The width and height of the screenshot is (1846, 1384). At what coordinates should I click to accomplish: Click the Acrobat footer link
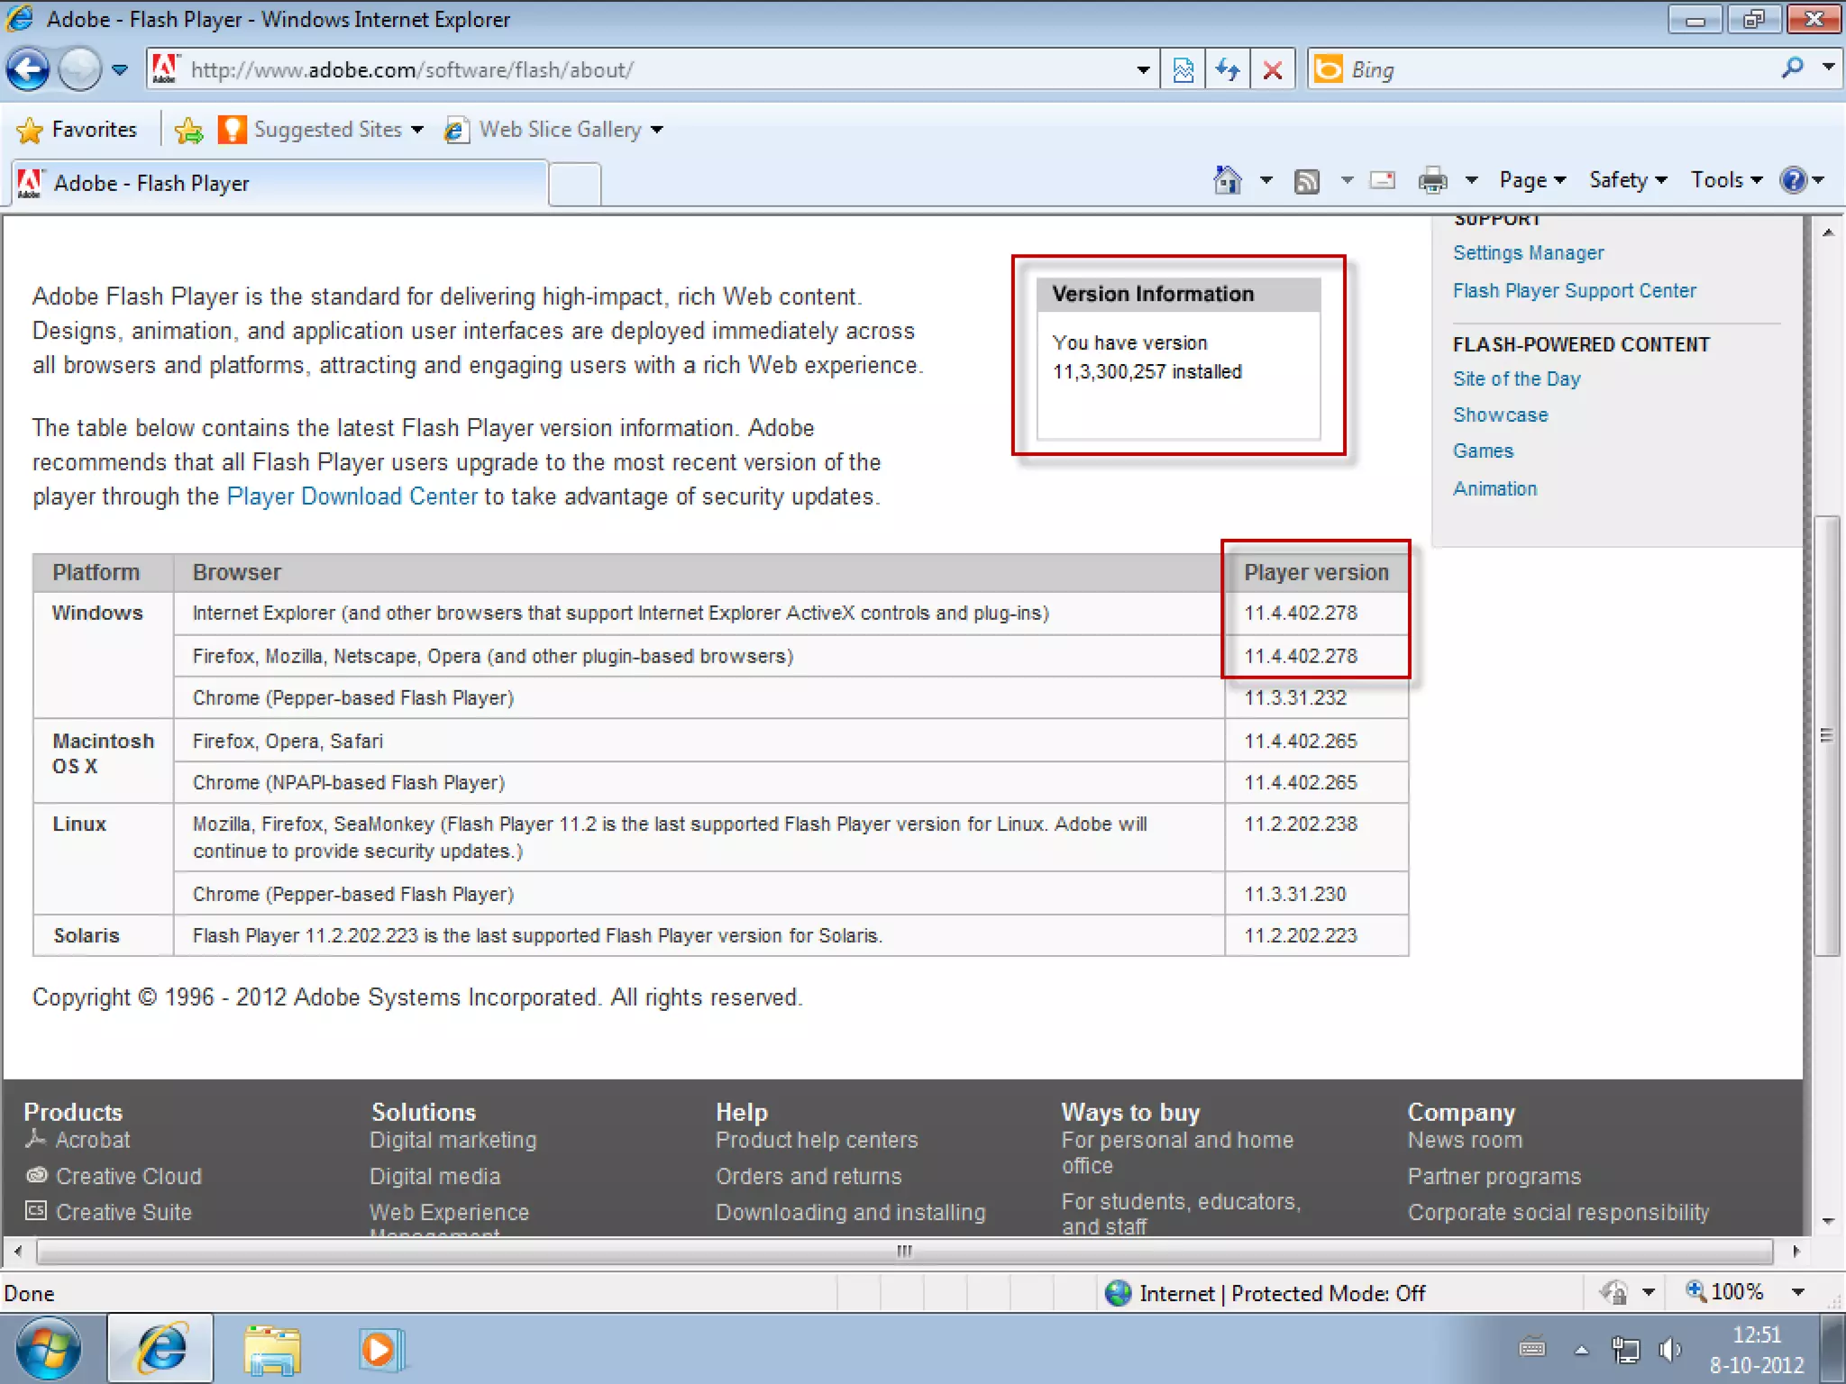(x=92, y=1141)
